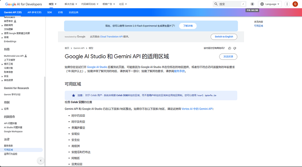
Task: Expand the 安全 sidebar section
Action: click(2, 76)
